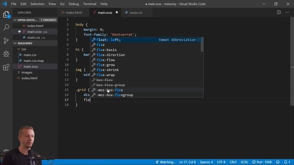Screen dimensions: 294x165
Task: Open the Search view icon
Action: [6, 27]
